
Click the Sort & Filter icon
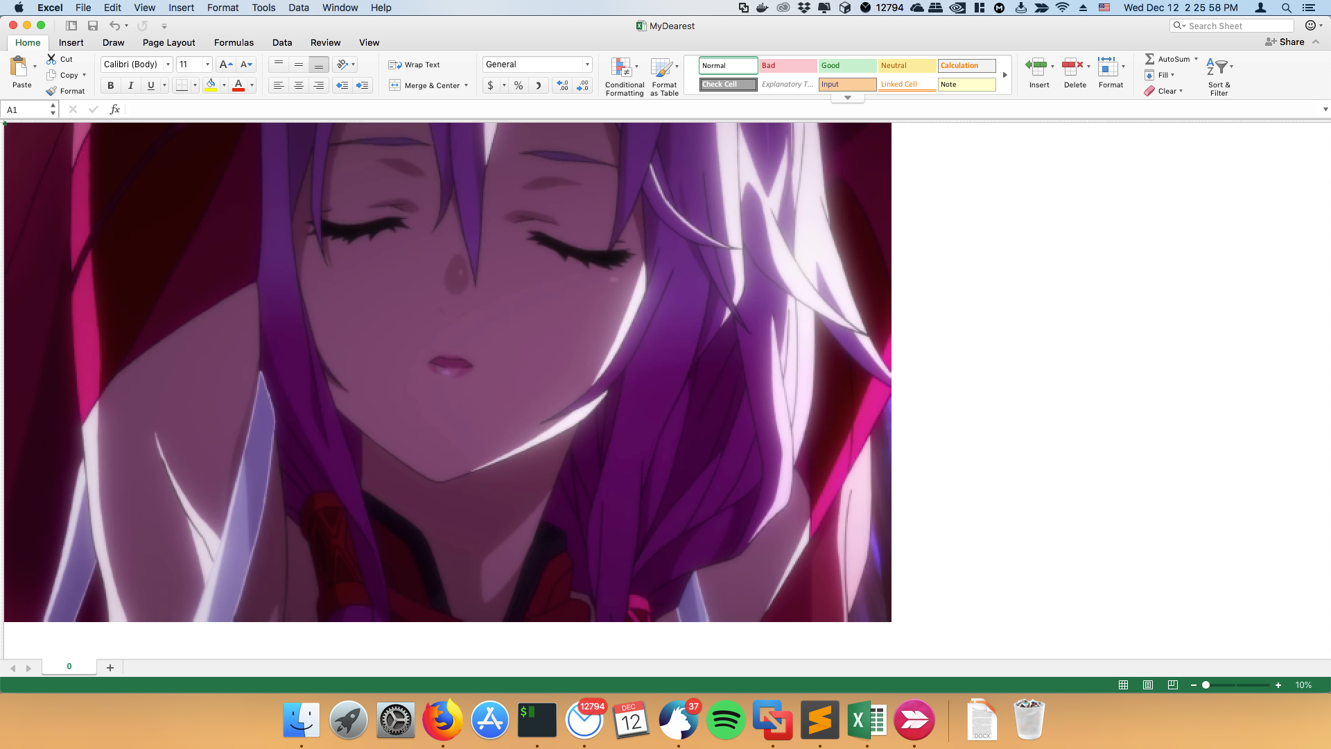point(1217,68)
